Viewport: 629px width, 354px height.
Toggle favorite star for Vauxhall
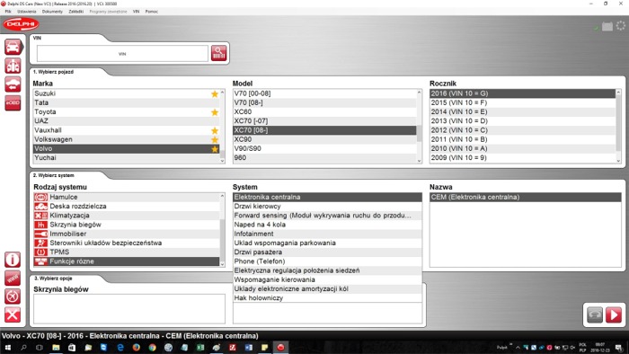point(215,130)
